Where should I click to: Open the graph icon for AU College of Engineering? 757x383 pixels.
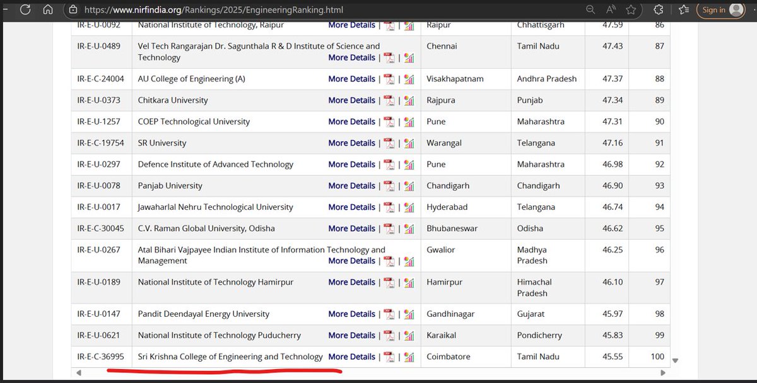(409, 79)
